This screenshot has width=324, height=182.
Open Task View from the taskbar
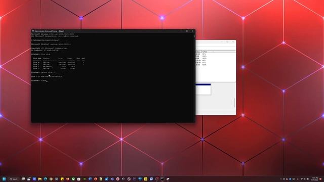point(23,179)
